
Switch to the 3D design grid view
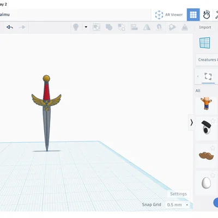(193, 15)
